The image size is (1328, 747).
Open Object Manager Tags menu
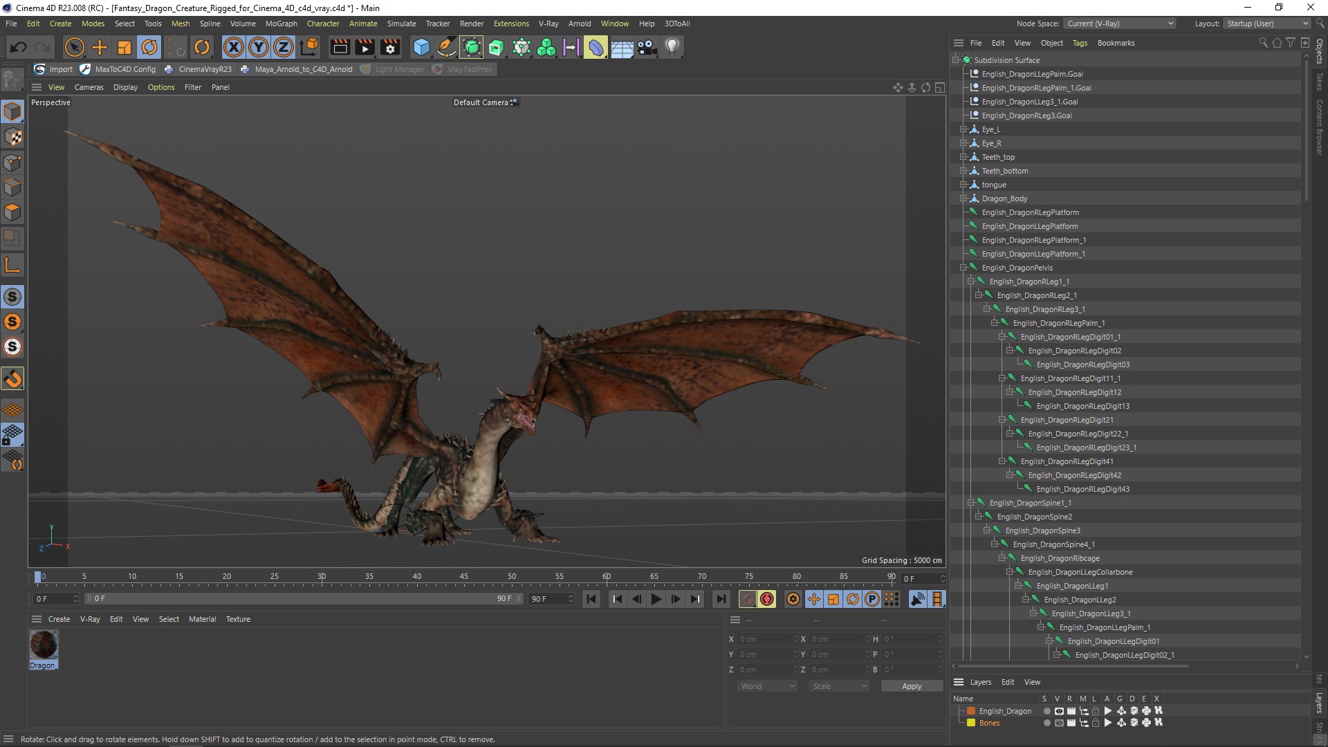tap(1080, 43)
